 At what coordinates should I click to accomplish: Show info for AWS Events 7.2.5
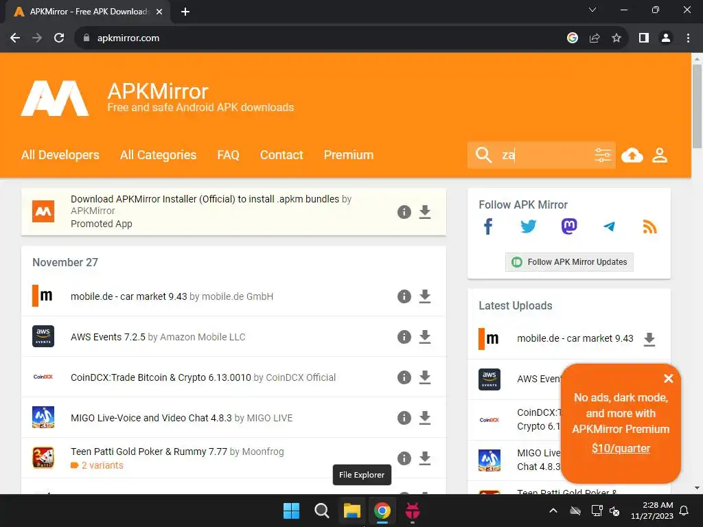[x=404, y=337]
